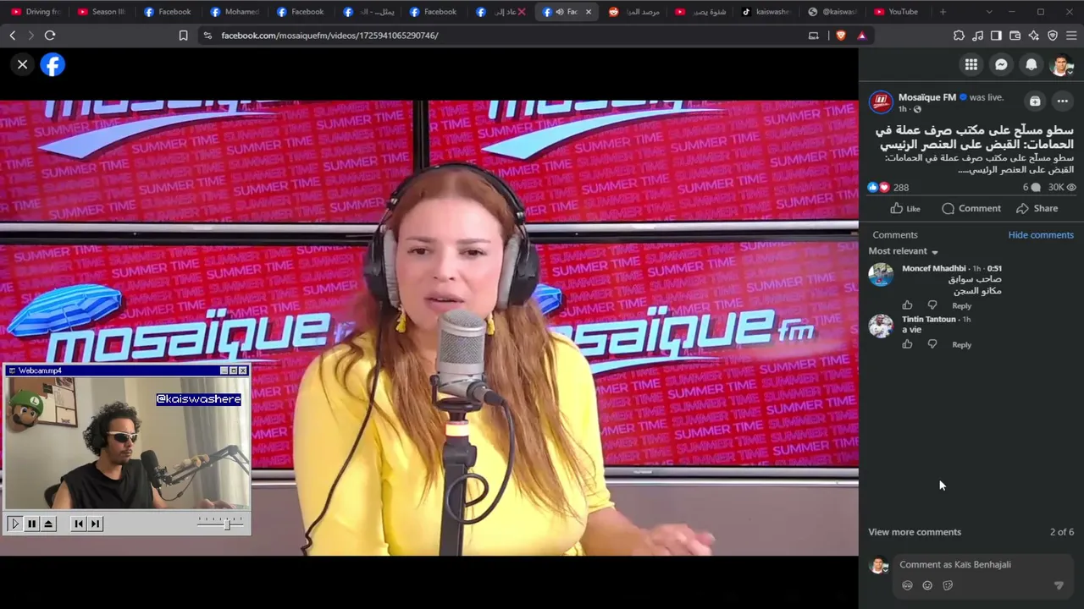Screen dimensions: 1084x609
Task: Like Tintin Tantoun's comment
Action: (x=907, y=344)
